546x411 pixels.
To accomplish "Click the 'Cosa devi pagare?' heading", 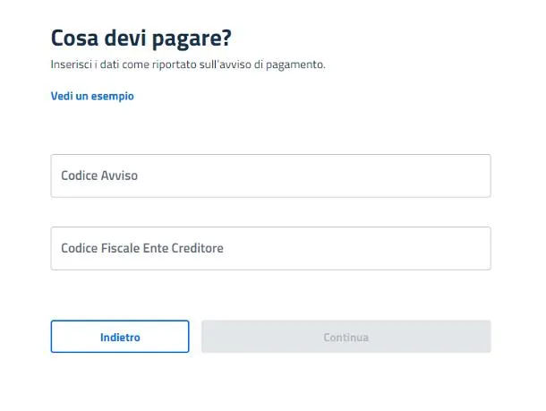I will [141, 39].
